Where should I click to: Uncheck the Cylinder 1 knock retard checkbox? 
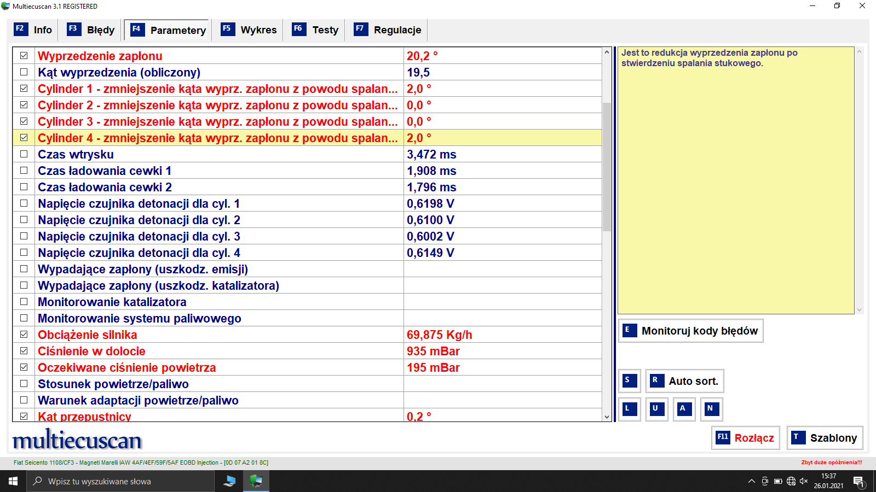[x=24, y=89]
